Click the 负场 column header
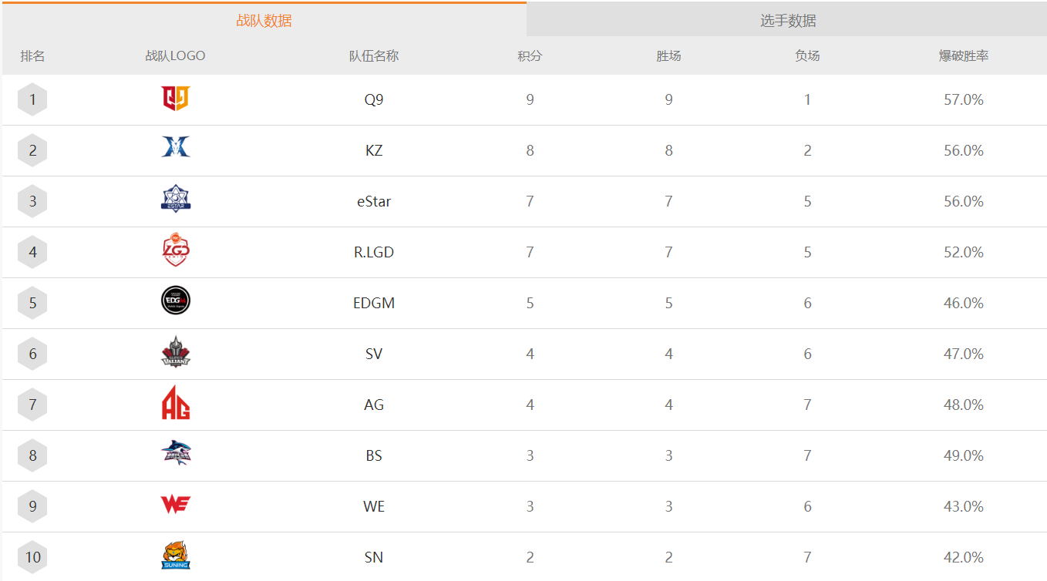The width and height of the screenshot is (1047, 581). 807,55
